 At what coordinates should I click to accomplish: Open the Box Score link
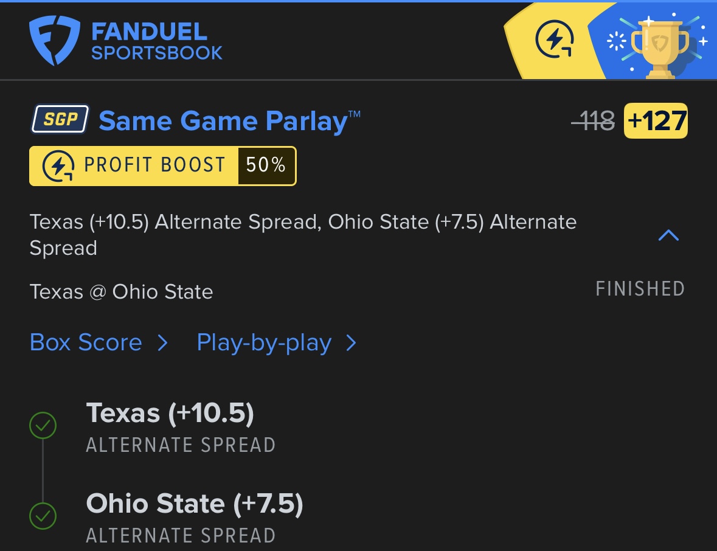86,343
